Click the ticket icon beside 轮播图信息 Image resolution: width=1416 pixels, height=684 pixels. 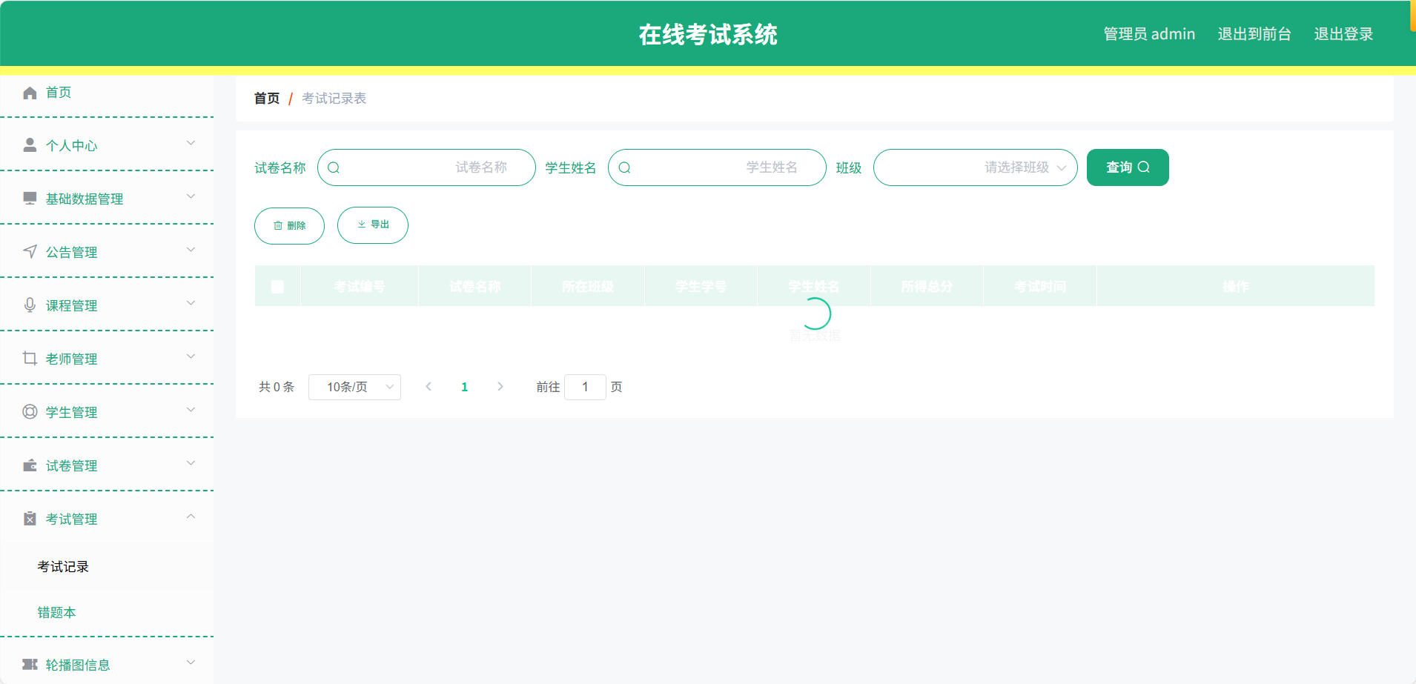pos(30,664)
